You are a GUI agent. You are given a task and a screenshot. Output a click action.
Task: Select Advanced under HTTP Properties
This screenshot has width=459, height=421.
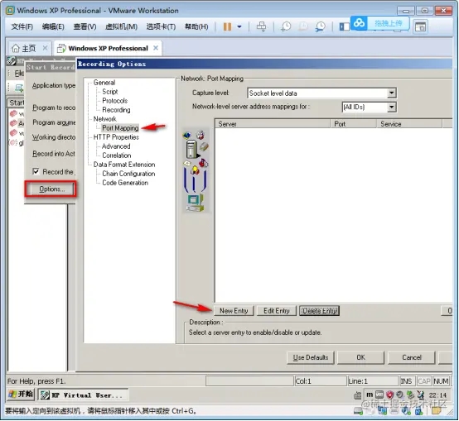coord(116,146)
